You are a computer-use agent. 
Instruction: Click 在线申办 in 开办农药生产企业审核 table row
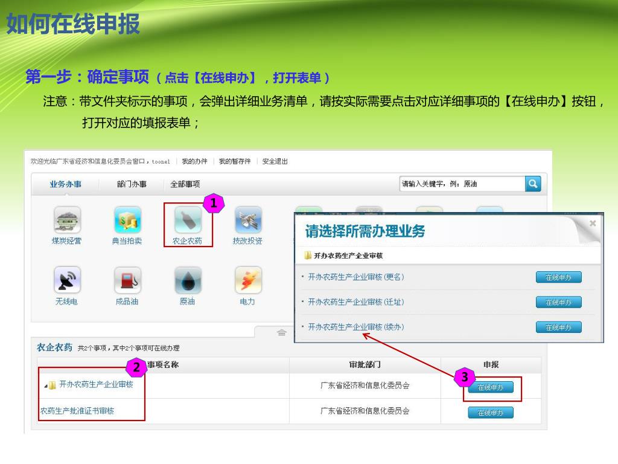491,387
